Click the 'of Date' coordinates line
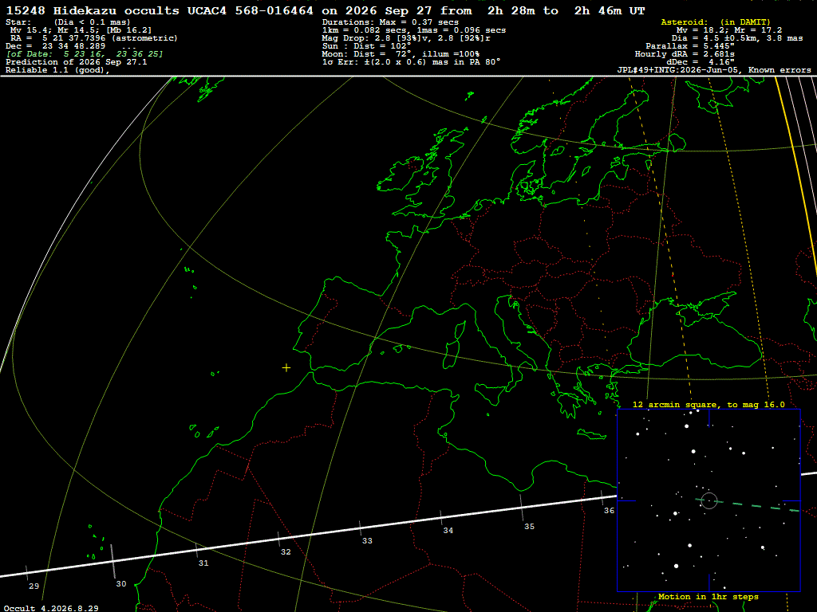 click(85, 54)
